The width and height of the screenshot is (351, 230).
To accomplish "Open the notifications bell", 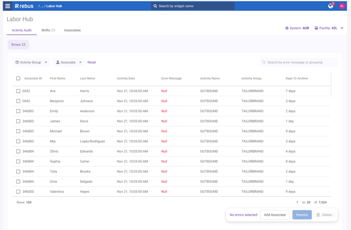I will tap(331, 6).
